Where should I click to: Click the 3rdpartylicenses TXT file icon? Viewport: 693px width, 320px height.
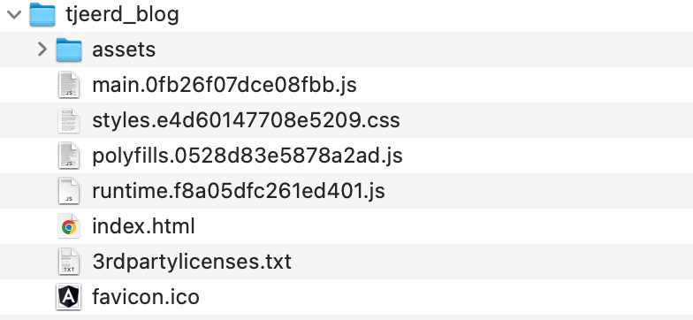pos(69,262)
